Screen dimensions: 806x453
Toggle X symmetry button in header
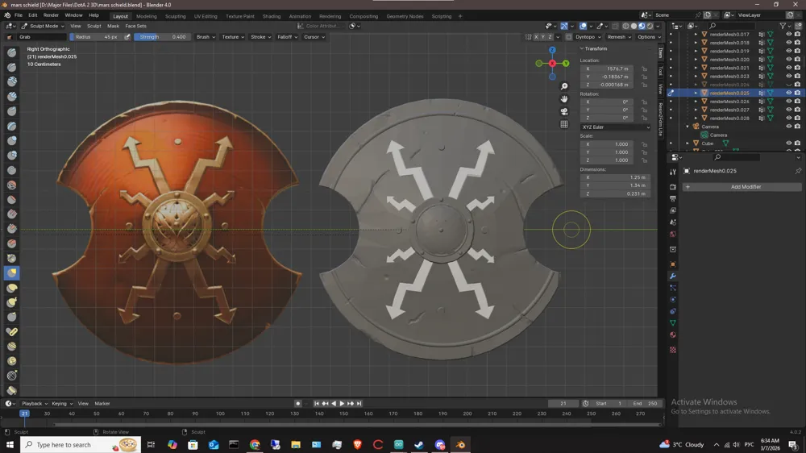[x=536, y=37]
